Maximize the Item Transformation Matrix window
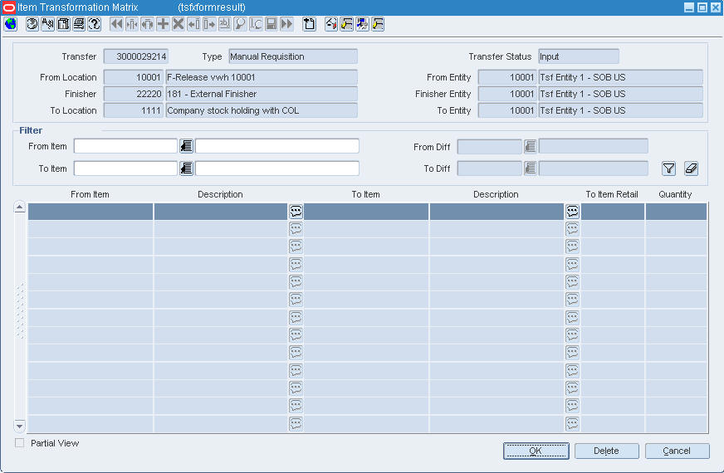Screen dimensions: 724x473 pos(702,7)
